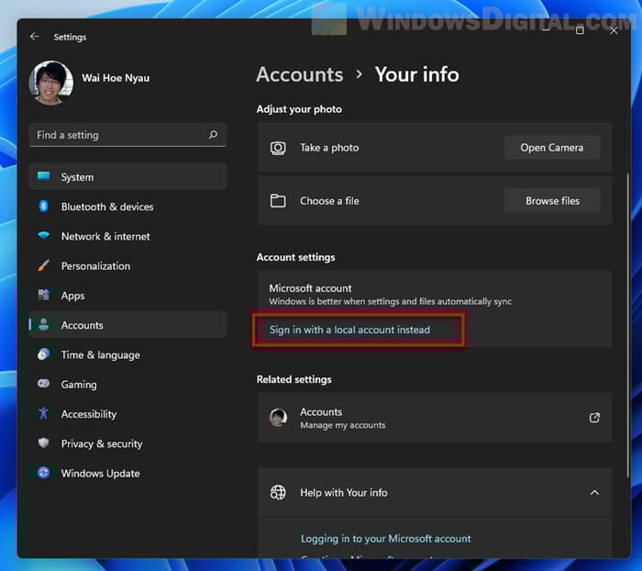Viewport: 642px width, 571px height.
Task: Open Accessibility settings
Action: tap(127, 413)
